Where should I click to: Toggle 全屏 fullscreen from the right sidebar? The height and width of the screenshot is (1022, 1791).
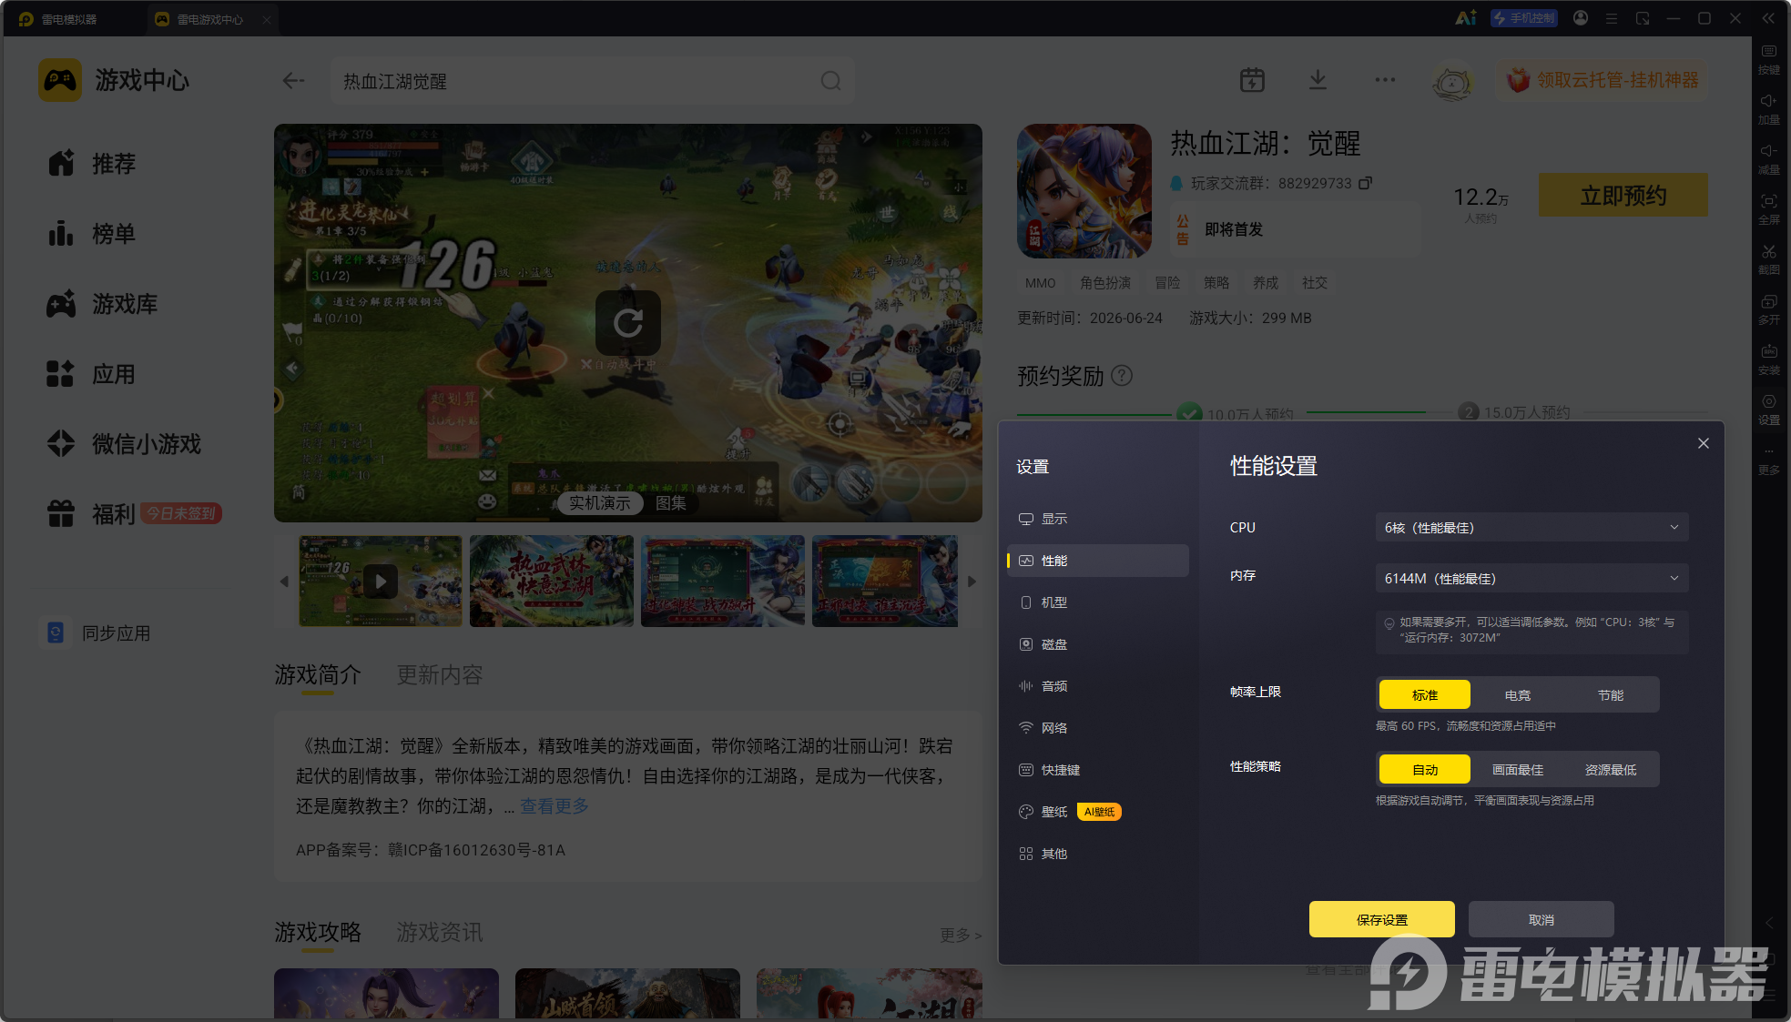[x=1768, y=208]
